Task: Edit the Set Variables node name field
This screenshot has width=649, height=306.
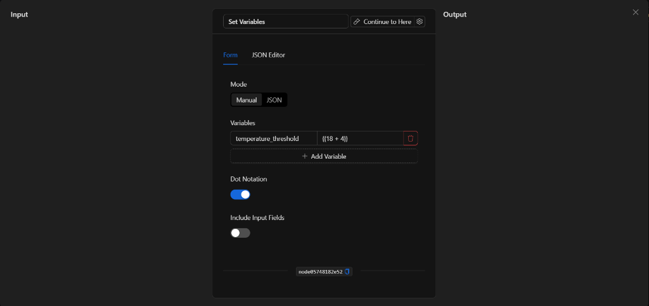Action: [286, 21]
